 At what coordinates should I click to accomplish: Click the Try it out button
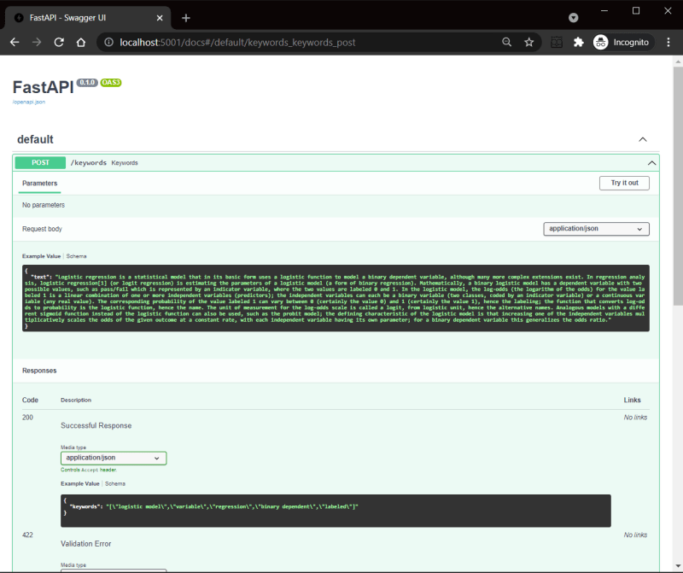tap(624, 183)
